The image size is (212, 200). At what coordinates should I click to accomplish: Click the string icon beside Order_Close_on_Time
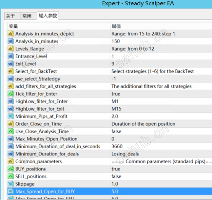point(11,124)
